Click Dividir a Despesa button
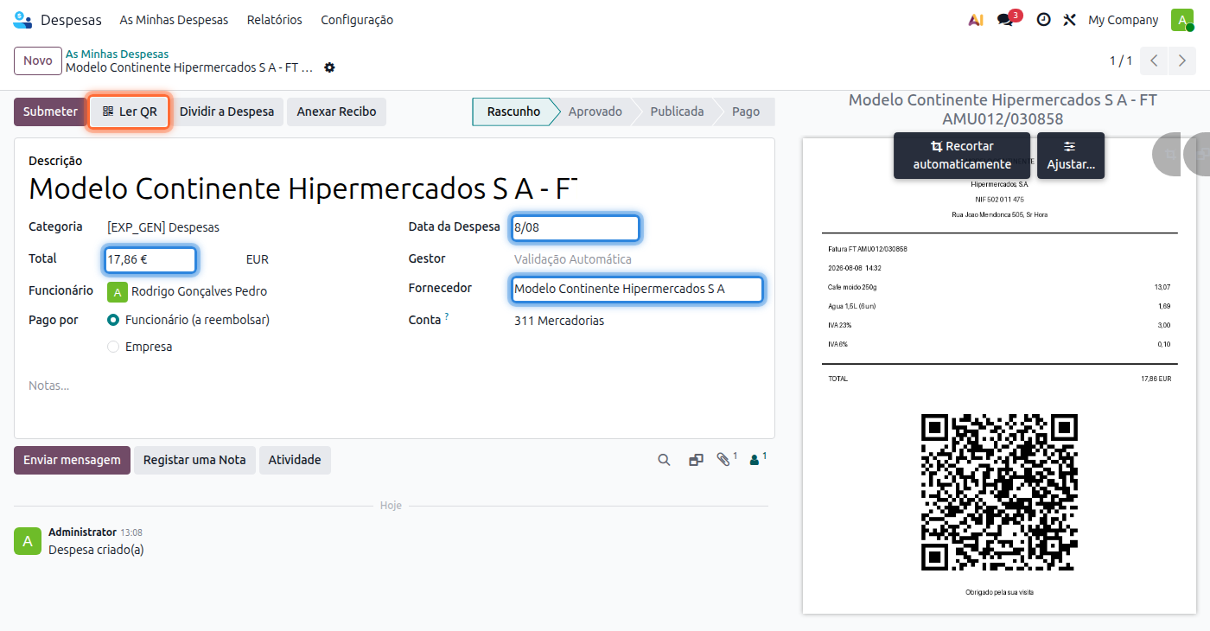Viewport: 1210px width, 631px height. tap(226, 112)
